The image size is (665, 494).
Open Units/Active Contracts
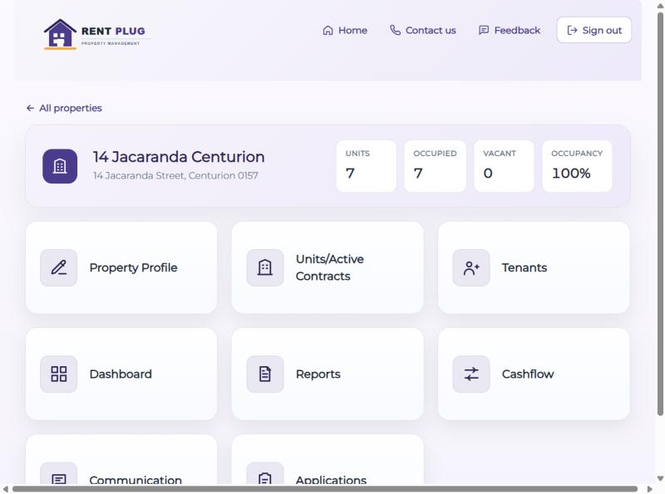[328, 268]
